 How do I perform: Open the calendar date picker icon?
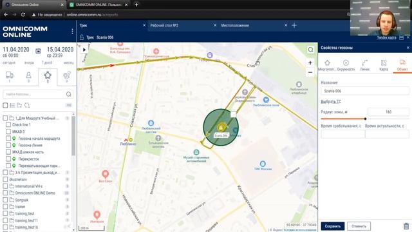click(38, 51)
